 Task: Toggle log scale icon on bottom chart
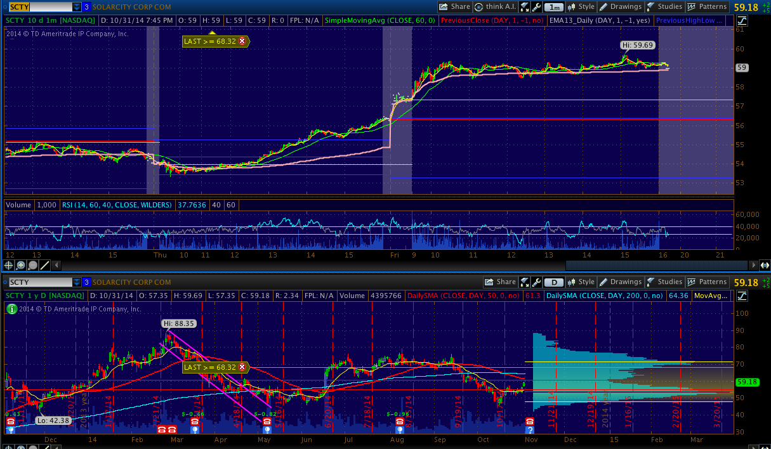point(742,296)
